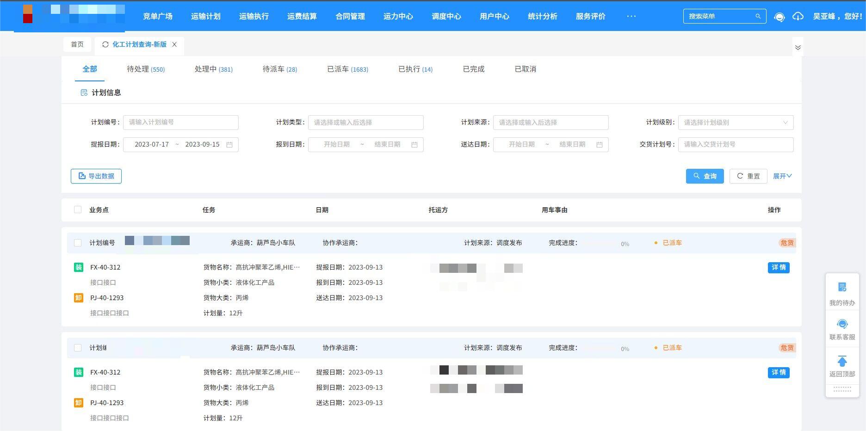Open the more menu ellipsis in navigation
This screenshot has width=866, height=431.
pyautogui.click(x=631, y=16)
